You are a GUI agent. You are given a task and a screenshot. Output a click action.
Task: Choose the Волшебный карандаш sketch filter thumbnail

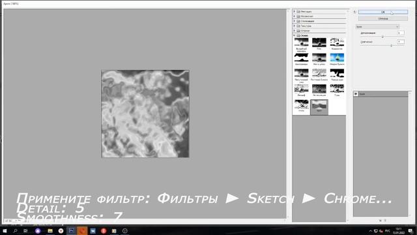pyautogui.click(x=301, y=44)
